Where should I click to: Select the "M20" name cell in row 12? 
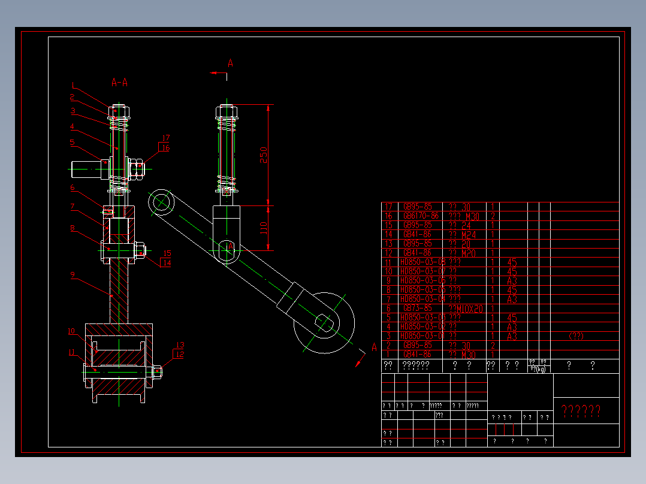pos(462,253)
